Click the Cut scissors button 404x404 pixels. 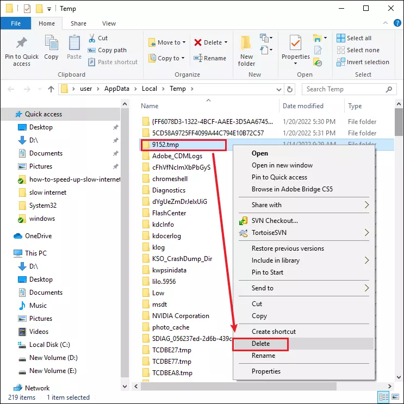98,38
